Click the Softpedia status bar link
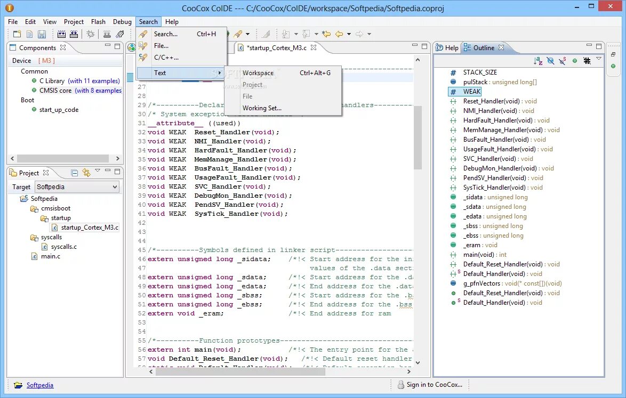626x398 pixels. (x=40, y=385)
